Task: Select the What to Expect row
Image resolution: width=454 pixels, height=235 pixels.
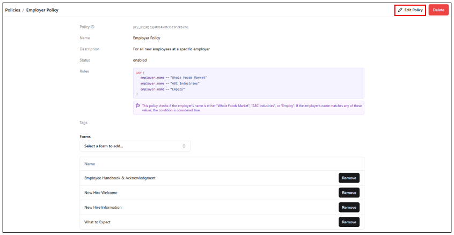Action: tap(98, 222)
